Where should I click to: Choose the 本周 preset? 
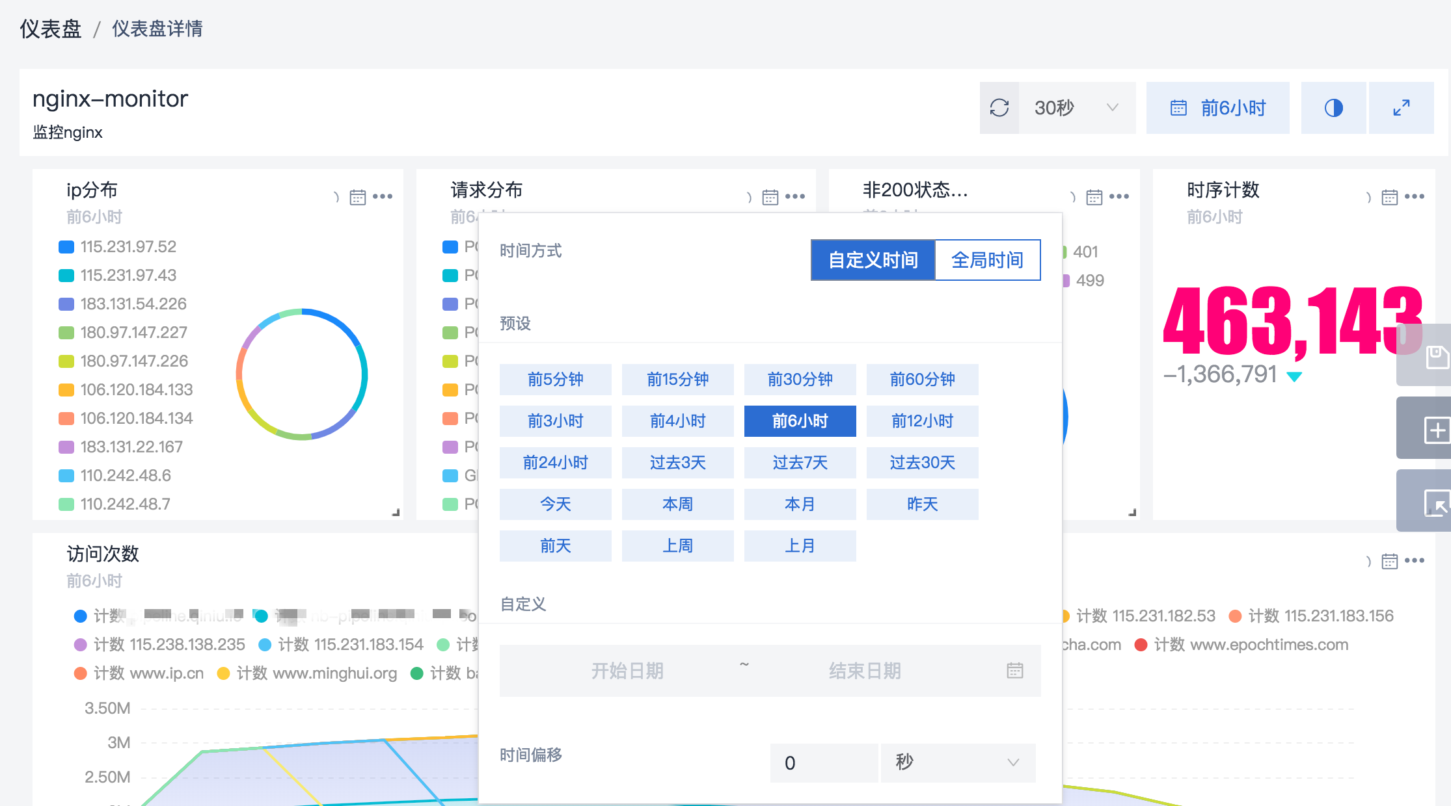678,504
